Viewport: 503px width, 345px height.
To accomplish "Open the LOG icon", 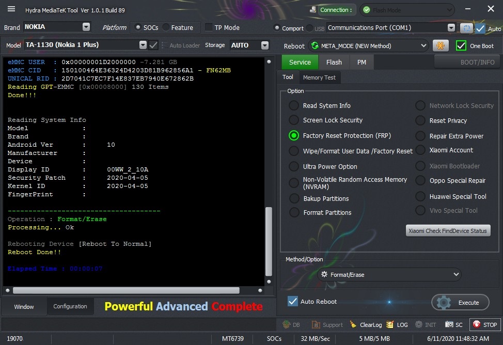I will (390, 324).
